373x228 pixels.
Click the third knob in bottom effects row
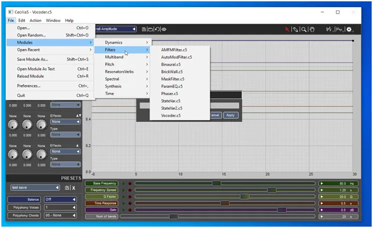[42, 154]
